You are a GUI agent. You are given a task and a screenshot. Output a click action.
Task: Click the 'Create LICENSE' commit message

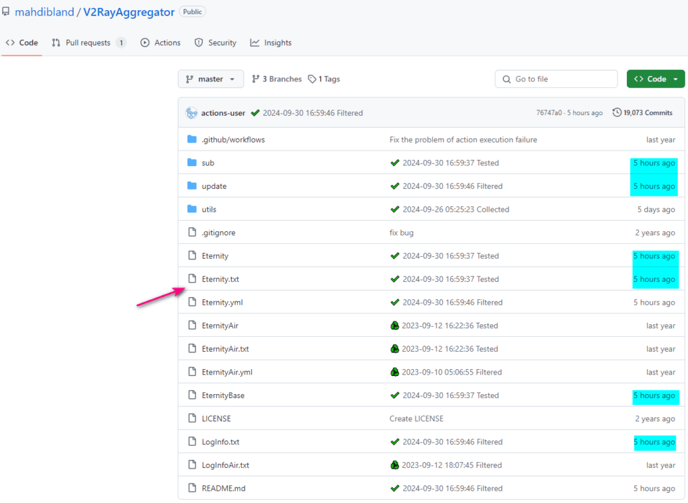point(417,419)
